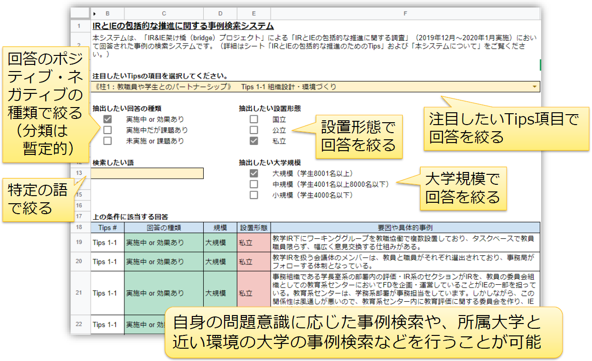Select column F header
This screenshot has width=592, height=361.
coord(405,14)
